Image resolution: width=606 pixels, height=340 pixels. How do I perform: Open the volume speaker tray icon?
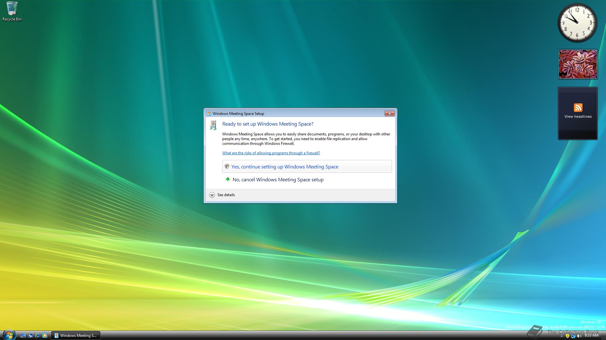579,336
